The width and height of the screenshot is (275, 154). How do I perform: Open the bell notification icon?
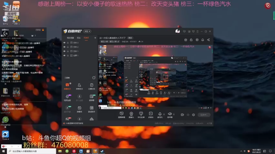pyautogui.click(x=202, y=40)
